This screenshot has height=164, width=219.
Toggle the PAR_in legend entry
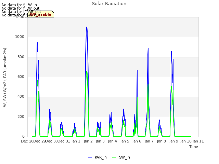pos(97,158)
